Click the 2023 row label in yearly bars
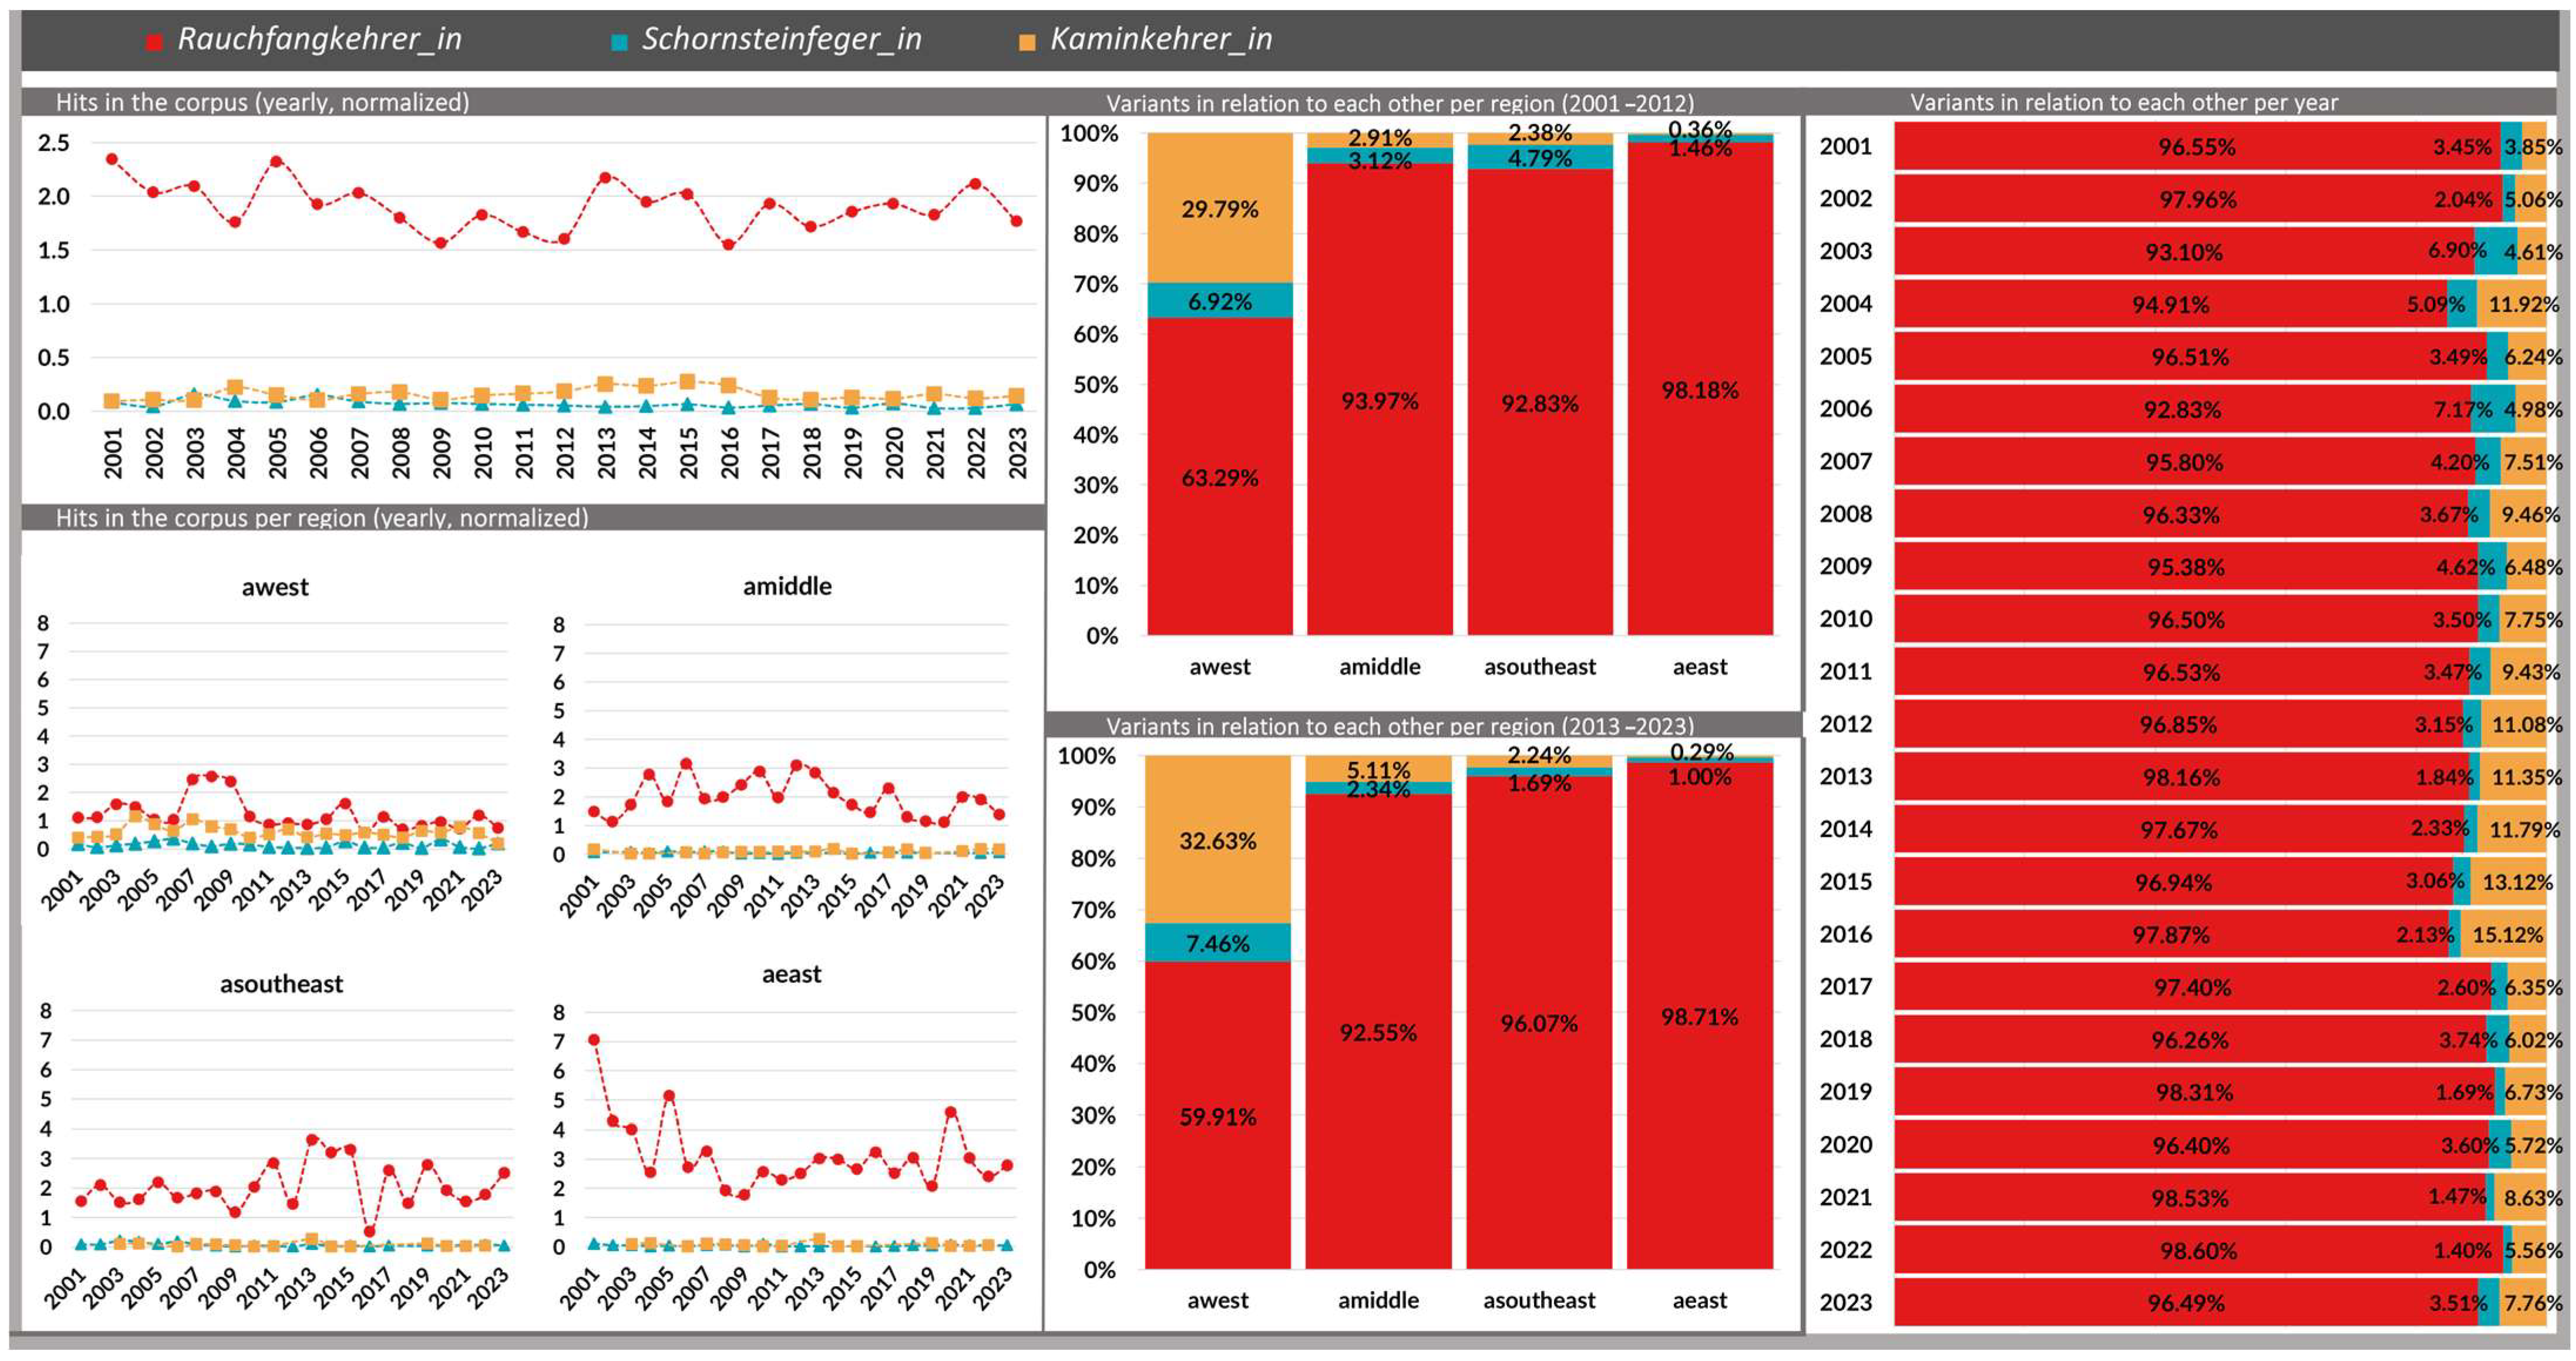This screenshot has height=1361, width=2576. 1845,1302
